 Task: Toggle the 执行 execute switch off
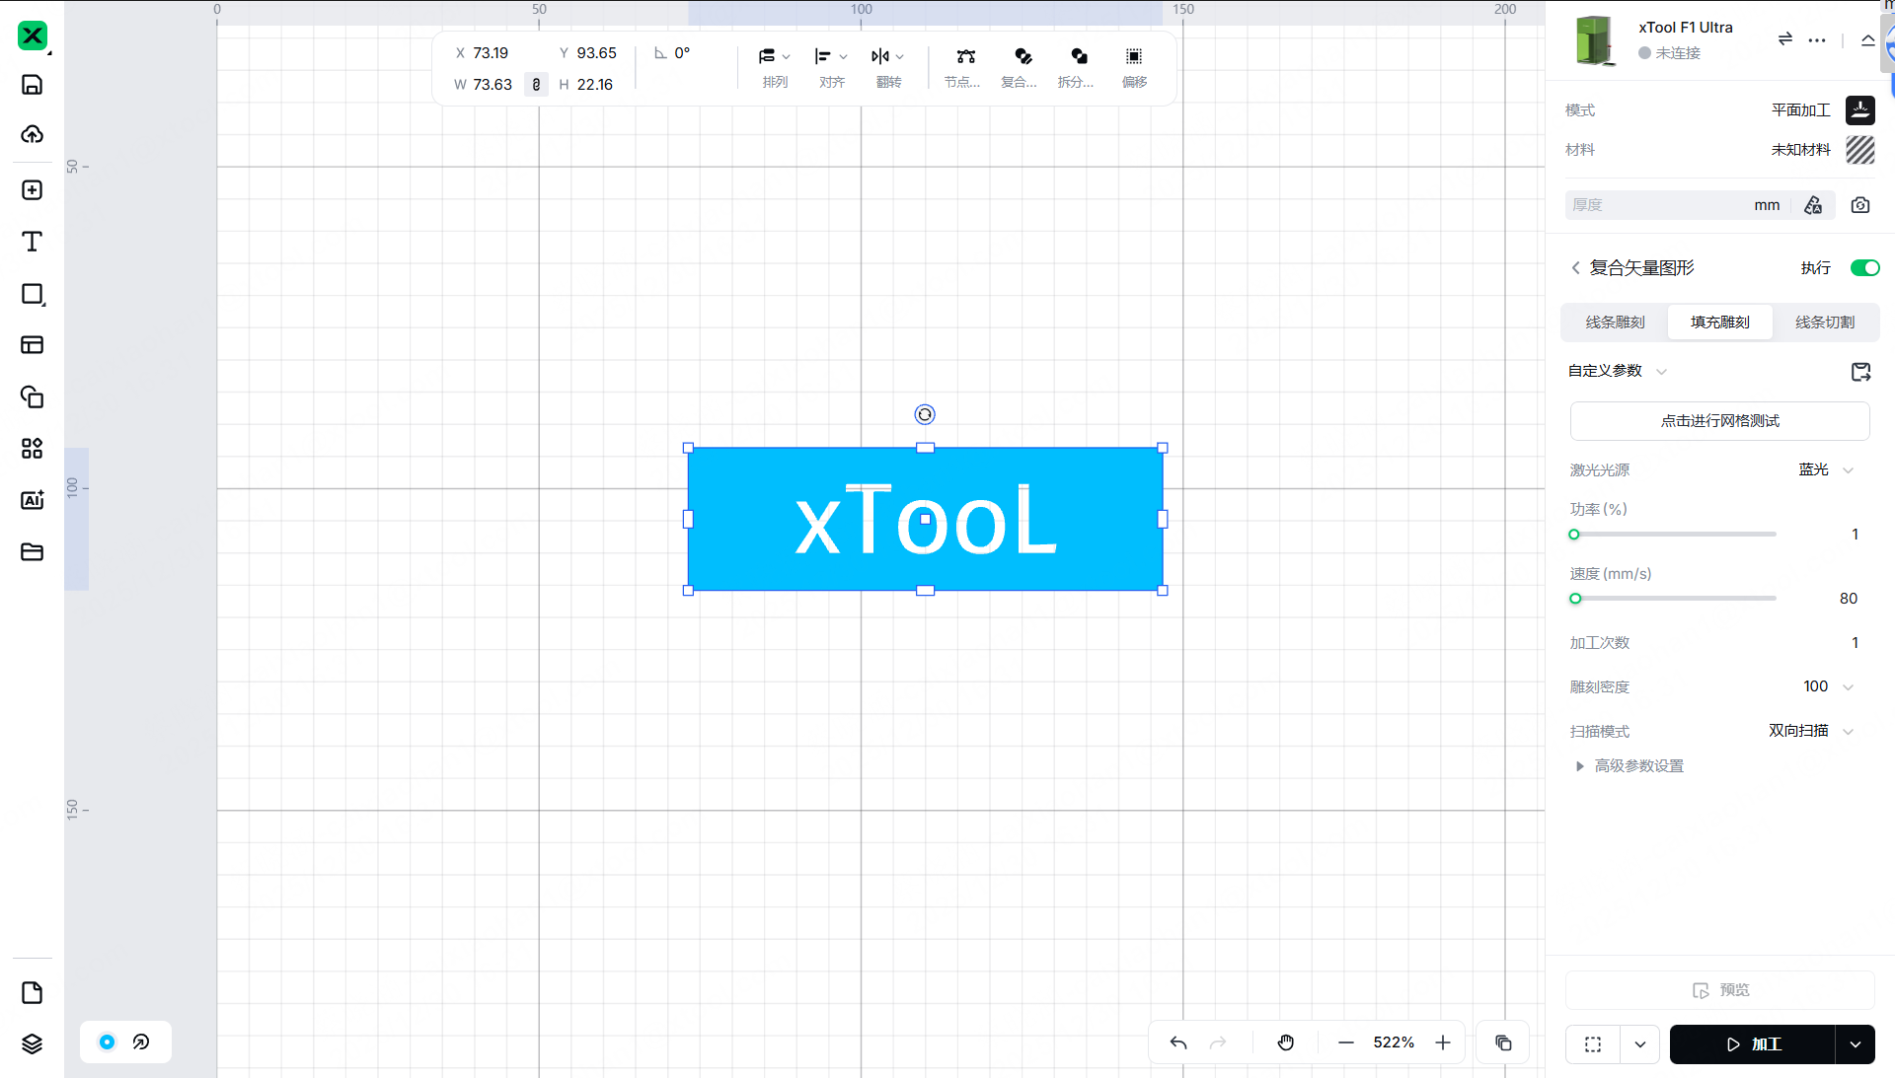point(1864,268)
